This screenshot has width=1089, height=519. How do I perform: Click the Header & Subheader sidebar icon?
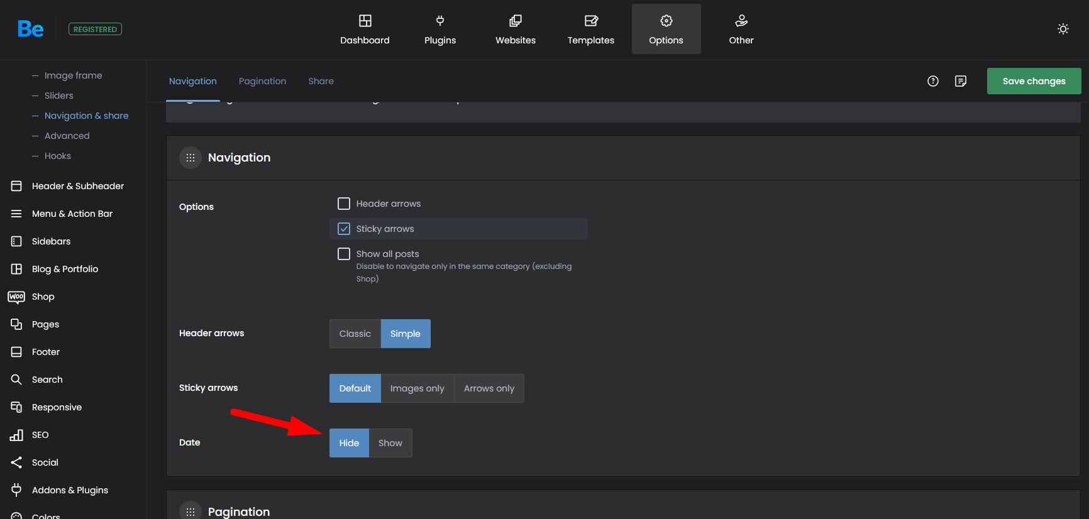point(16,186)
